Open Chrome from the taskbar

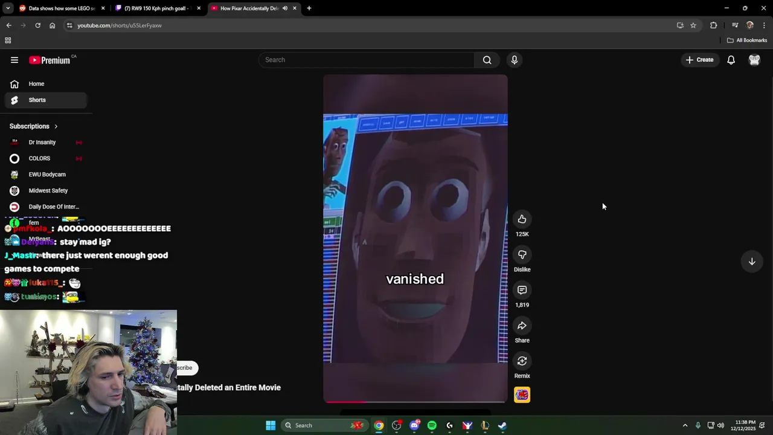click(379, 425)
